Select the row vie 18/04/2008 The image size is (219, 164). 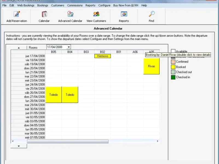(x=28, y=60)
